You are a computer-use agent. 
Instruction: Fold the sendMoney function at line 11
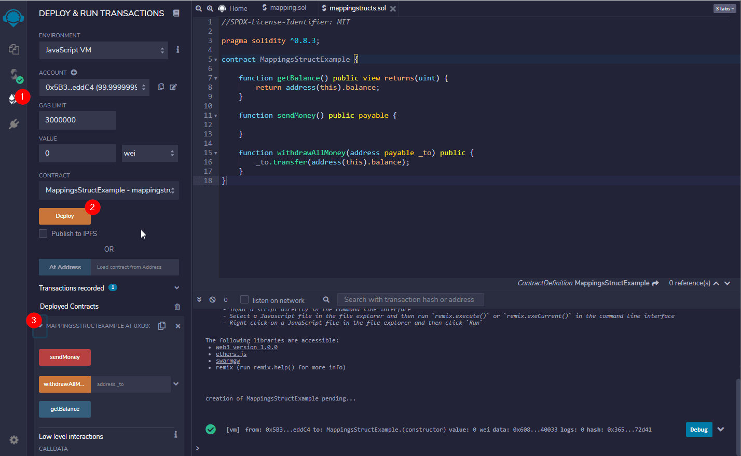click(x=216, y=116)
